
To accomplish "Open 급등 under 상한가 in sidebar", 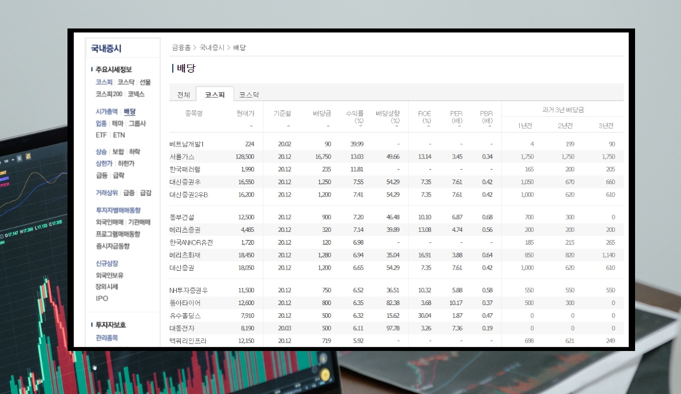I will (x=102, y=175).
